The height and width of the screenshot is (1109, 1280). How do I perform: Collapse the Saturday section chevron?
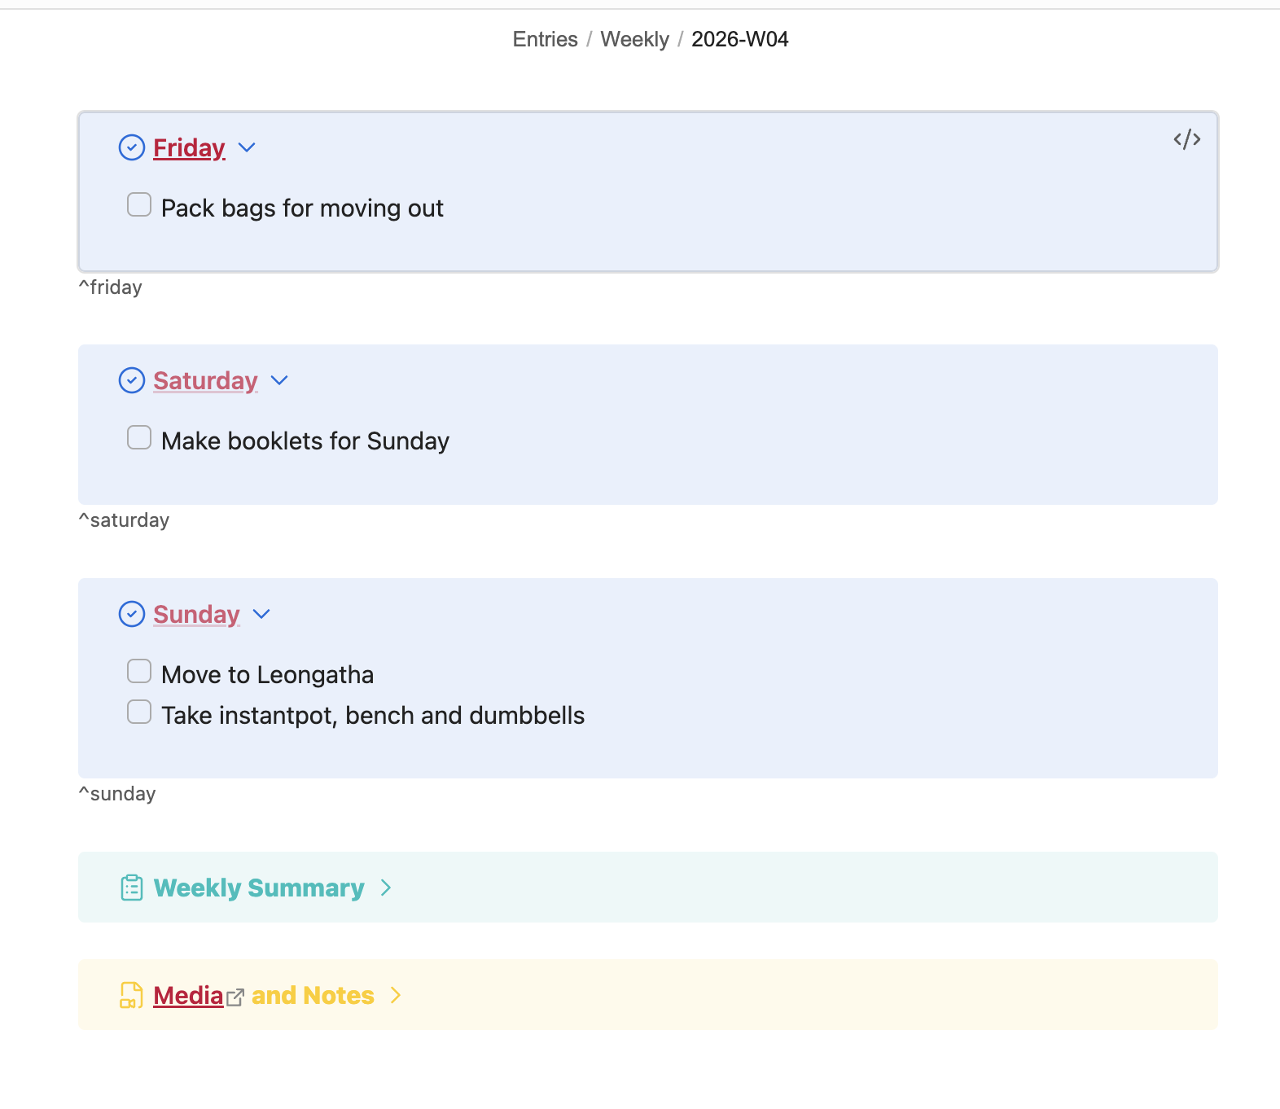[x=279, y=380]
